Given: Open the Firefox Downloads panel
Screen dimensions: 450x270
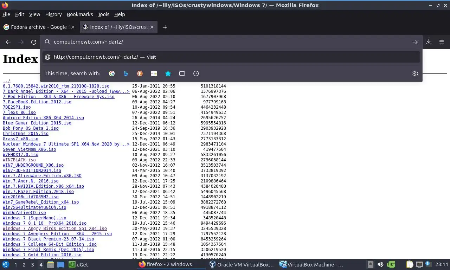Looking at the screenshot, I should (x=429, y=42).
